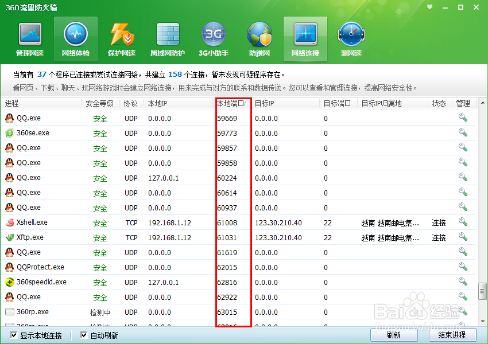Click the 连接 status in Xshell.exe row
This screenshot has width=488, height=344.
(x=439, y=223)
